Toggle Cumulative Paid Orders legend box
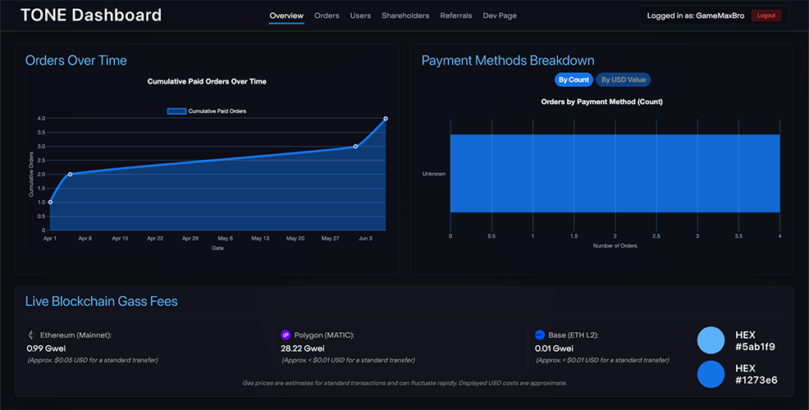 [x=176, y=111]
